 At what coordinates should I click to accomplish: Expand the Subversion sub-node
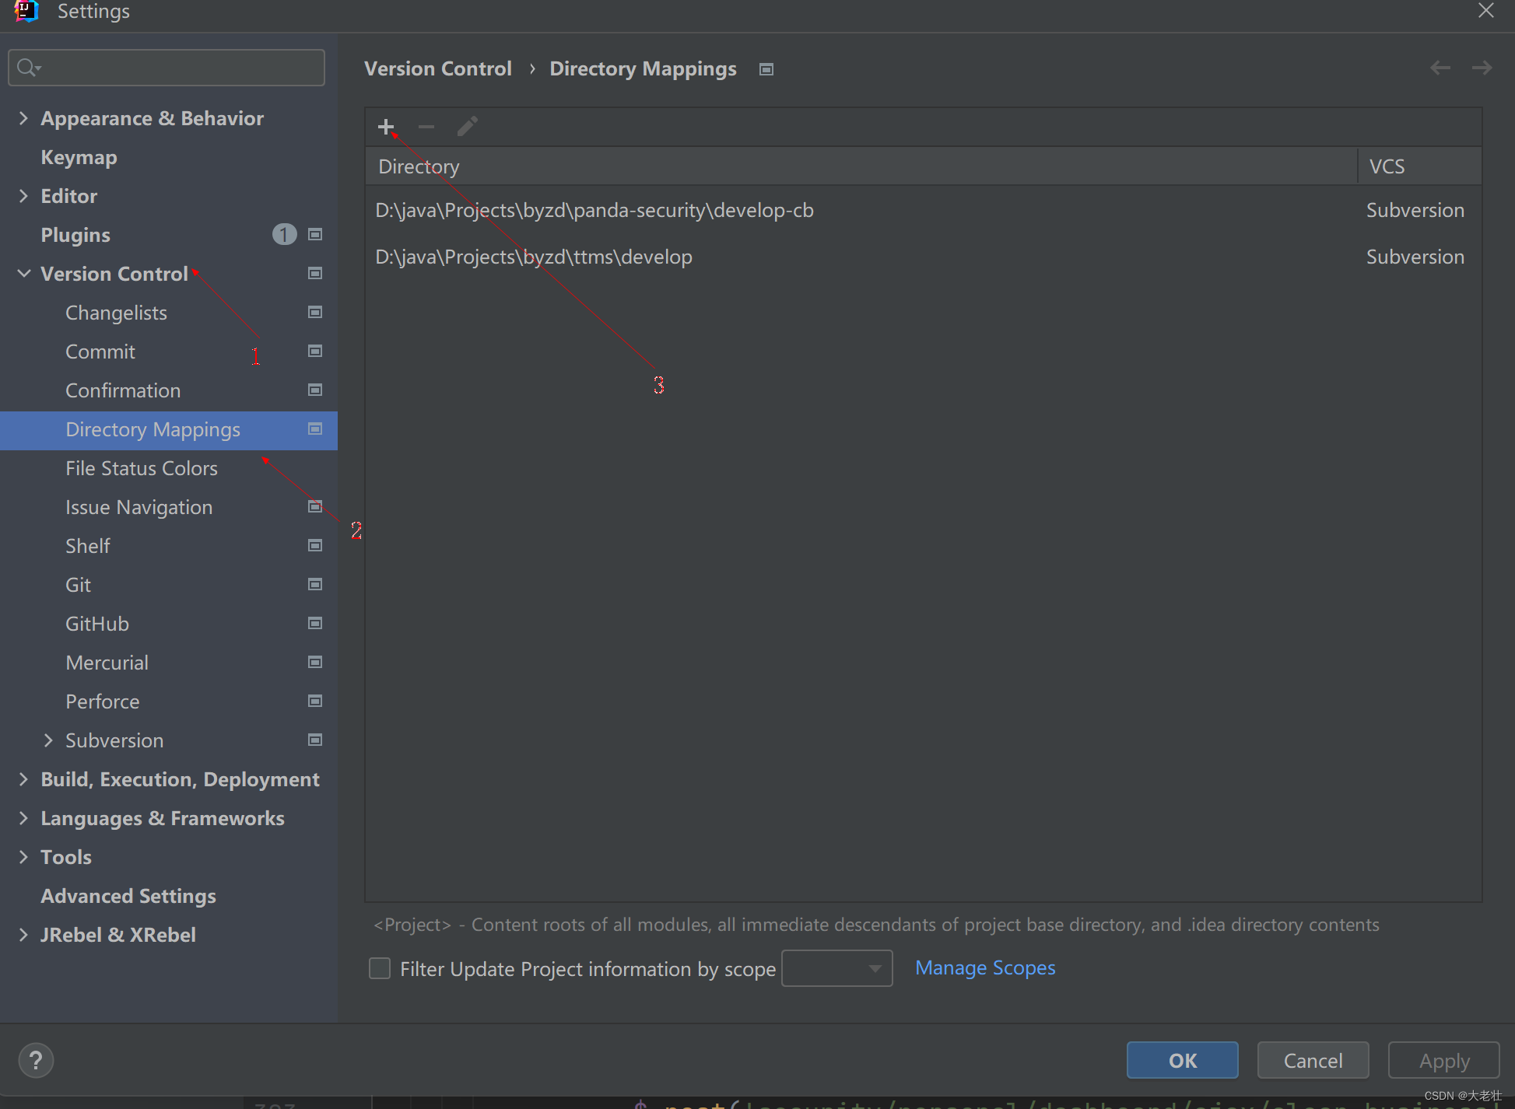[48, 740]
